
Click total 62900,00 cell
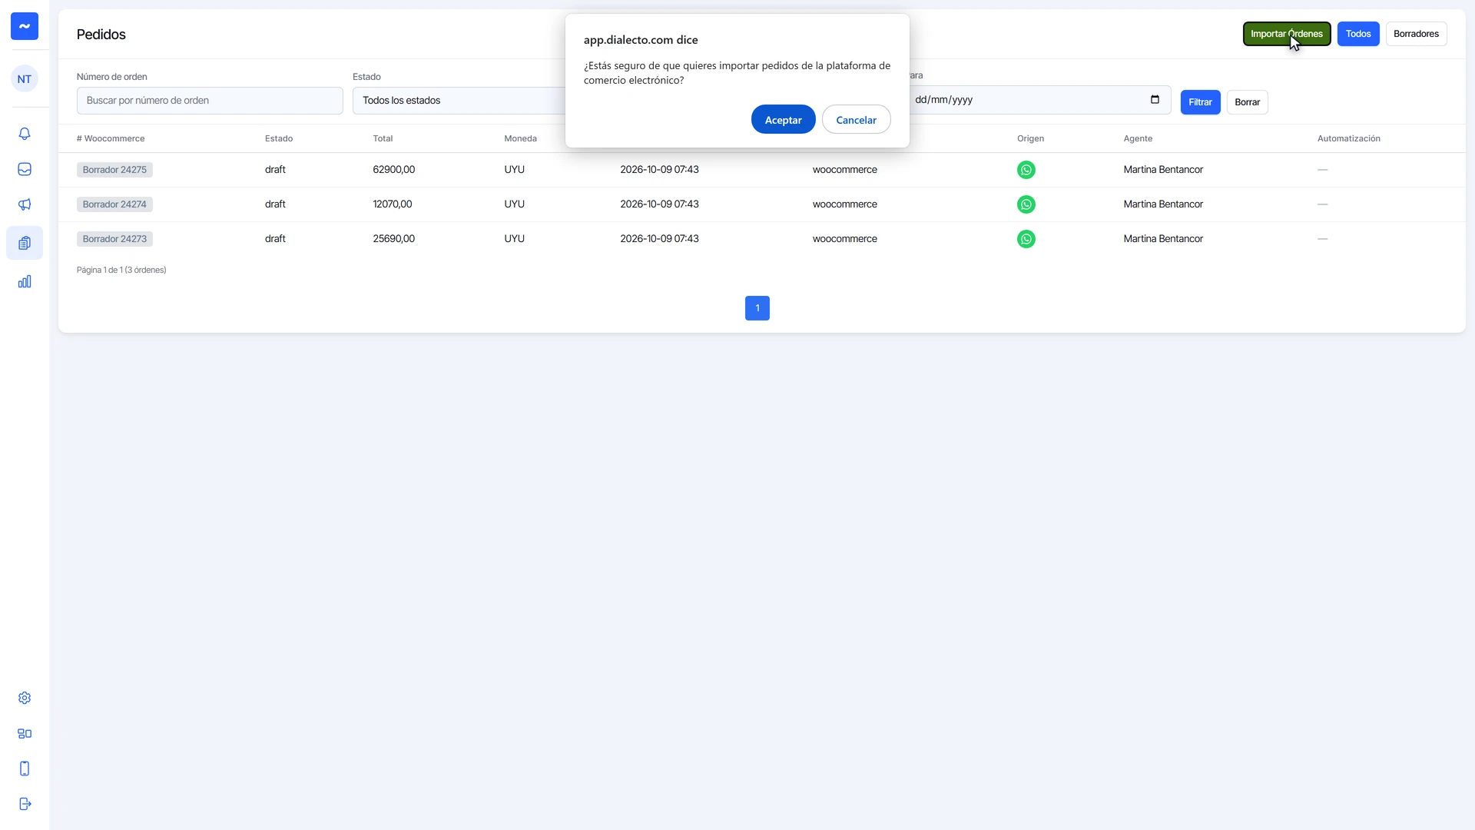click(393, 170)
